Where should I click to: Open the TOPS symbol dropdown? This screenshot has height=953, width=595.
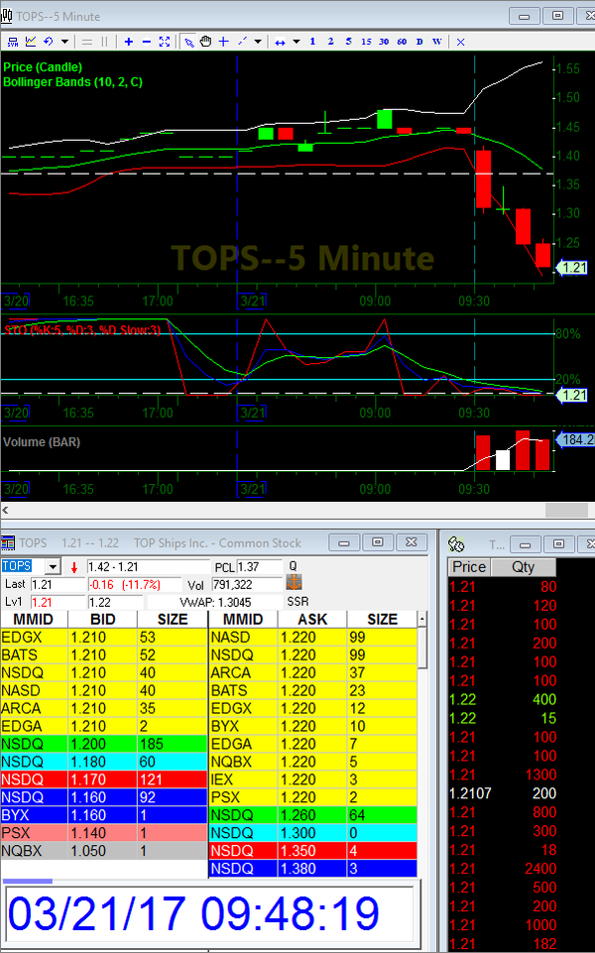click(x=53, y=566)
